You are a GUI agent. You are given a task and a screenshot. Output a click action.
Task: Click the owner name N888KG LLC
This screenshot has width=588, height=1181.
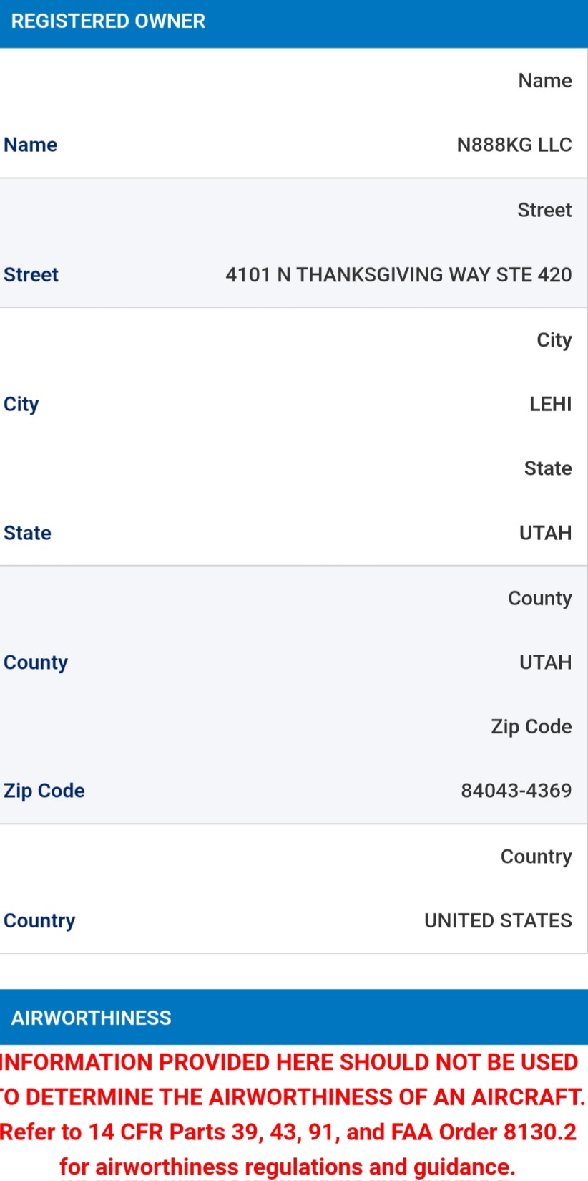pos(514,145)
